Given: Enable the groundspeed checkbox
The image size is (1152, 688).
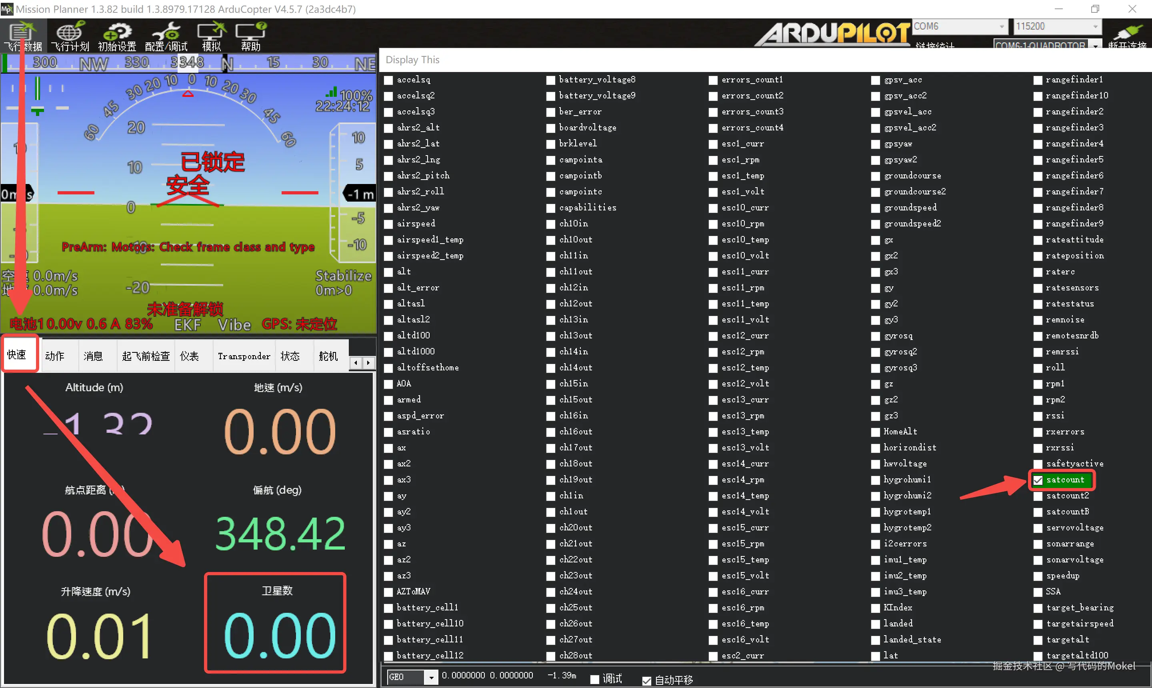Looking at the screenshot, I should (875, 208).
